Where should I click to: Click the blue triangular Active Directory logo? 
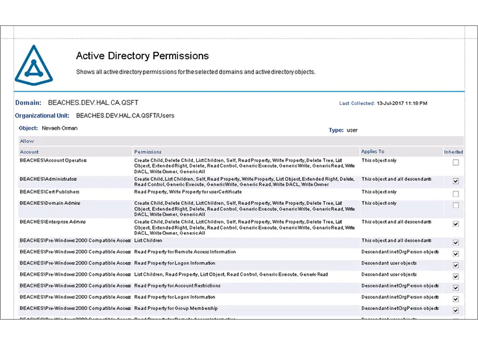34,65
